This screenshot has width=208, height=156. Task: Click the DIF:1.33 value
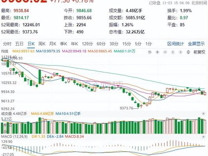click(x=38, y=136)
